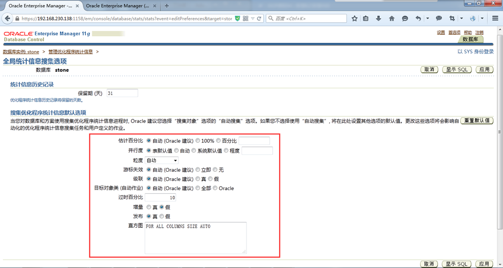Click 重置默认值 button
This screenshot has height=268, width=503.
(477, 121)
